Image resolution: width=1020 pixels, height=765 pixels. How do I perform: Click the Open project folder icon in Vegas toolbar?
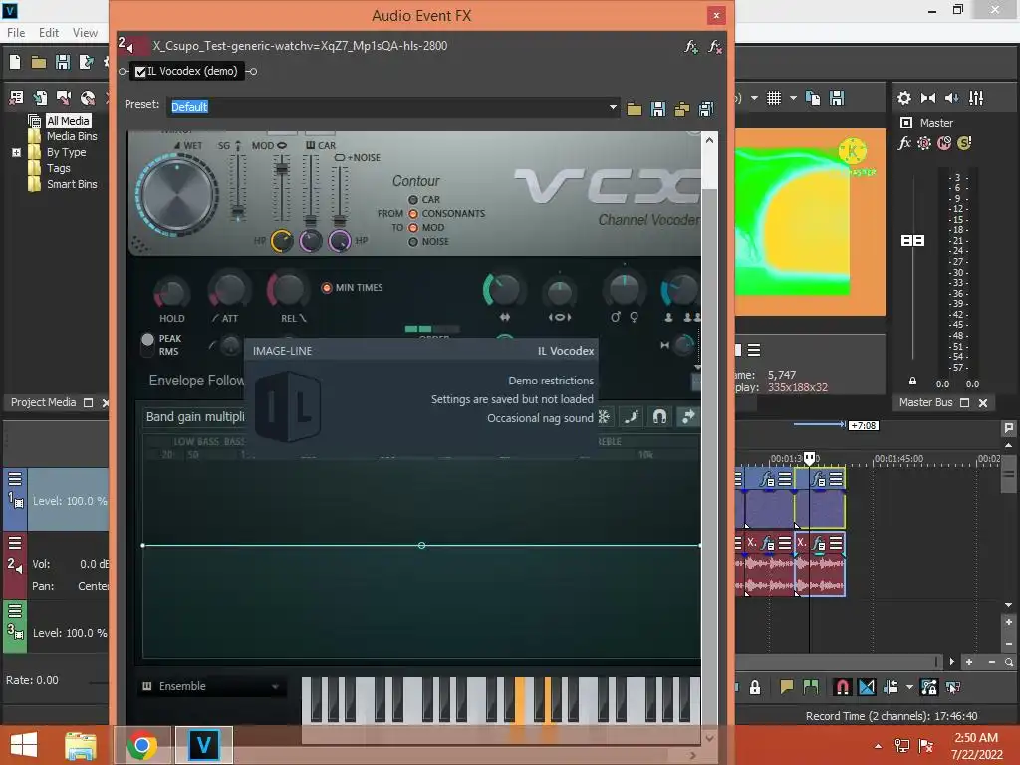click(39, 62)
